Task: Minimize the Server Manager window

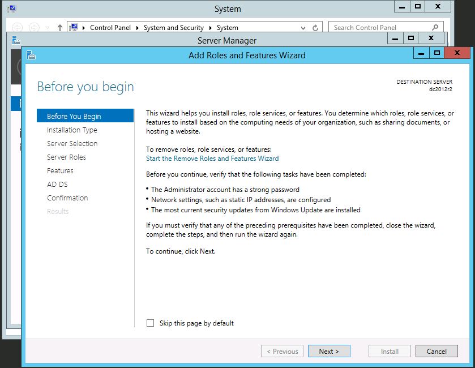Action: pos(395,38)
